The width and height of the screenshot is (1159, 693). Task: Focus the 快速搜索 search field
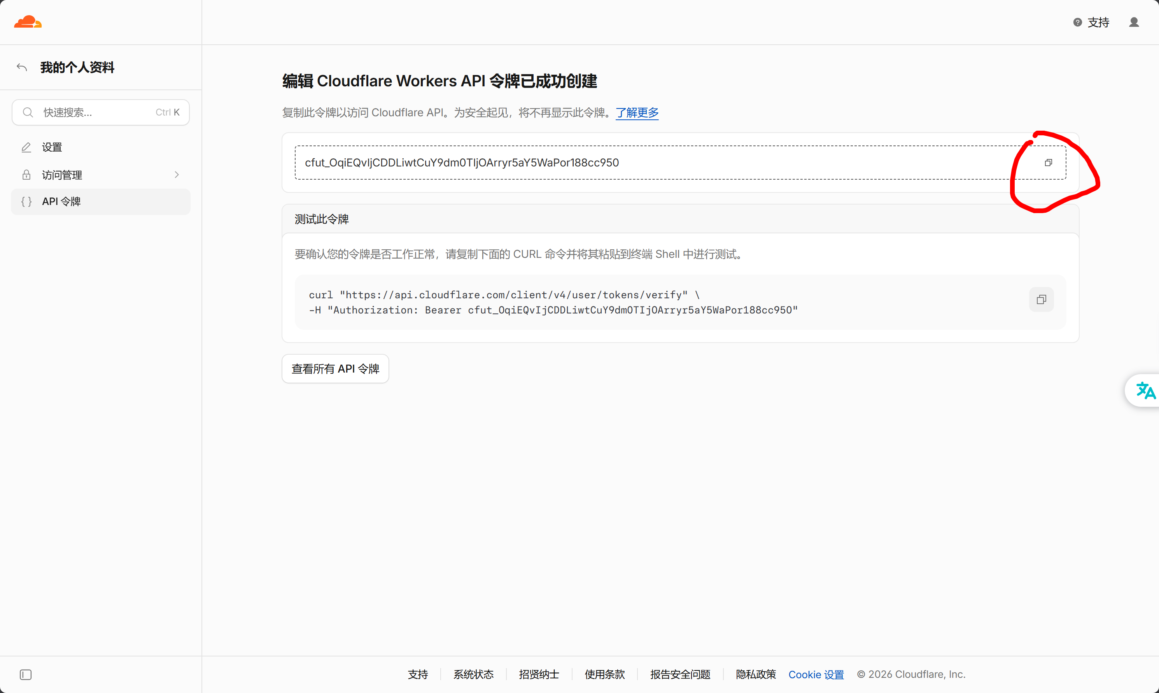(101, 112)
